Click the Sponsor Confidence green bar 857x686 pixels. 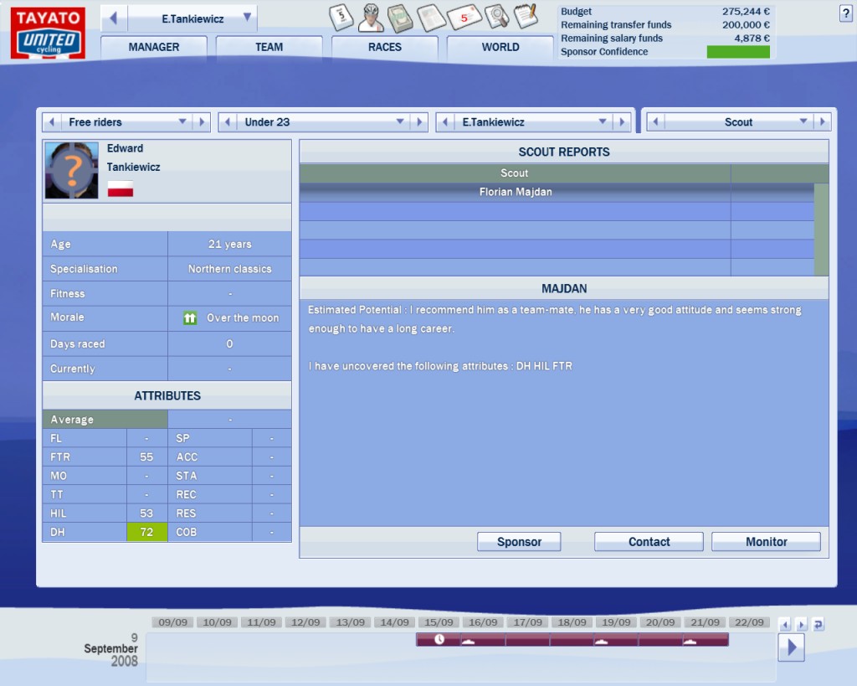pyautogui.click(x=737, y=52)
